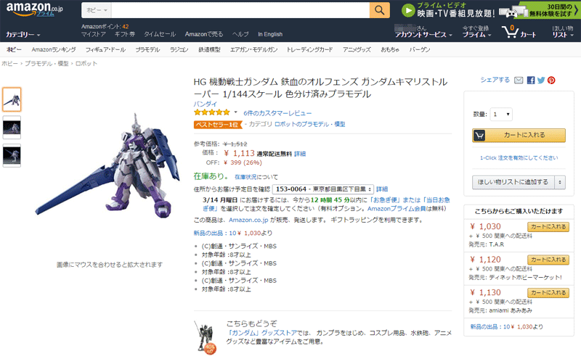The height and width of the screenshot is (359, 581).
Task: Click the 1-Click order enable link
Action: (519, 158)
